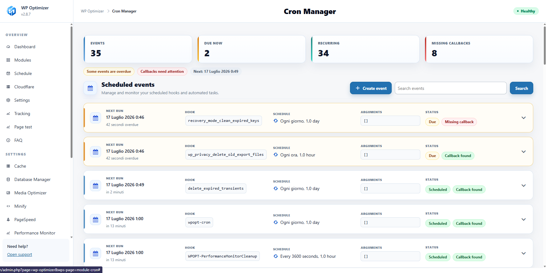Click the WP Optimizer logo icon

(11, 11)
